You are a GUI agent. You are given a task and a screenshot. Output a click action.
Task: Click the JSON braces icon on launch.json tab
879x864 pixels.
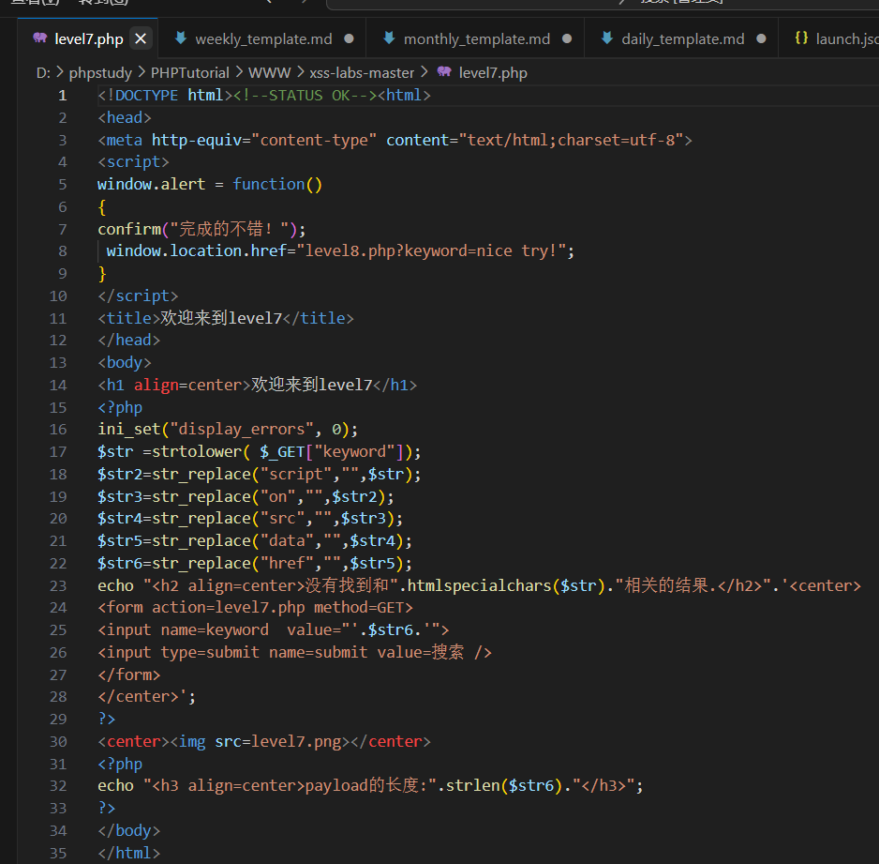pyautogui.click(x=801, y=38)
